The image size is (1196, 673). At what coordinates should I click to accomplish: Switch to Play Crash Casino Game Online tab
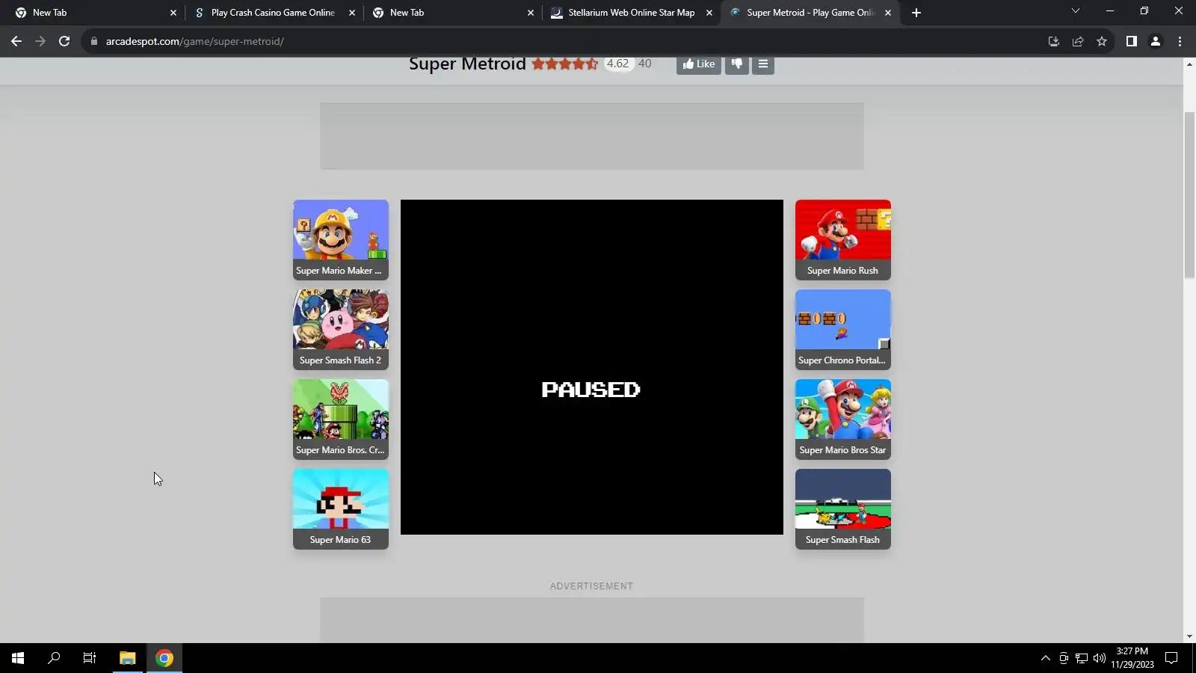point(273,13)
